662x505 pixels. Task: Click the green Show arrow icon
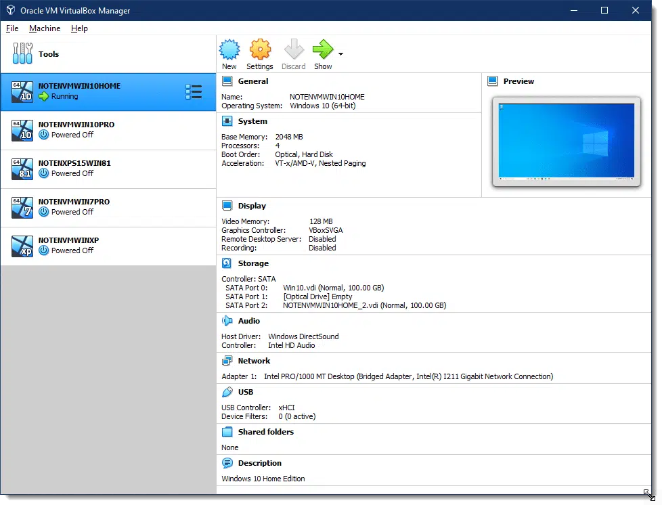point(323,49)
